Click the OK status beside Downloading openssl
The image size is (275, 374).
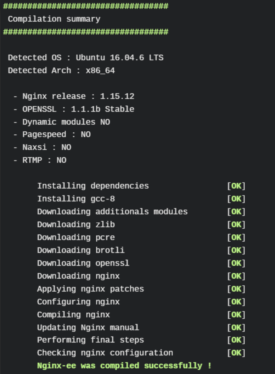[236, 263]
